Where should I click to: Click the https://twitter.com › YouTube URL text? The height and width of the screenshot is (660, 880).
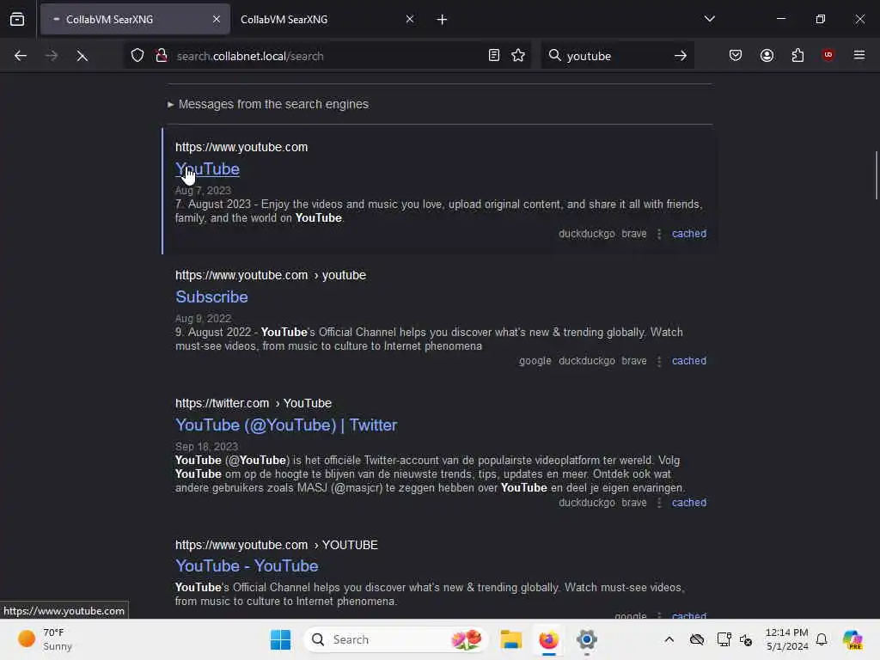(x=254, y=403)
